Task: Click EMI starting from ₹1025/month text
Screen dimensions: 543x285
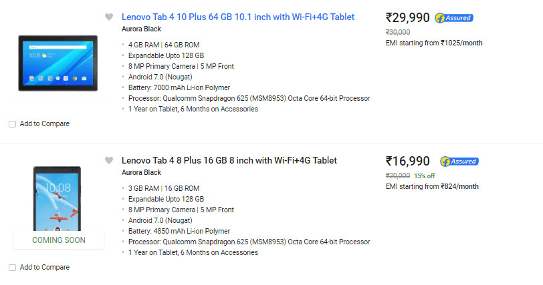Action: tap(434, 43)
